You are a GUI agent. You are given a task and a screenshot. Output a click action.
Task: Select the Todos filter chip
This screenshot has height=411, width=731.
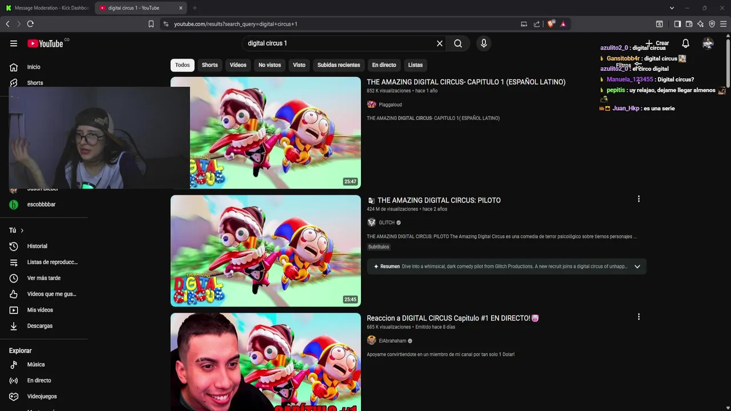click(x=182, y=65)
